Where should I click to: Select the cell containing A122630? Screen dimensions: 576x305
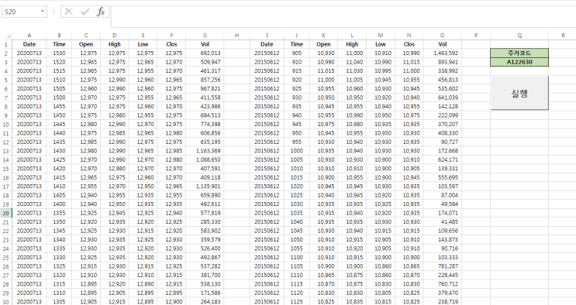click(x=519, y=62)
